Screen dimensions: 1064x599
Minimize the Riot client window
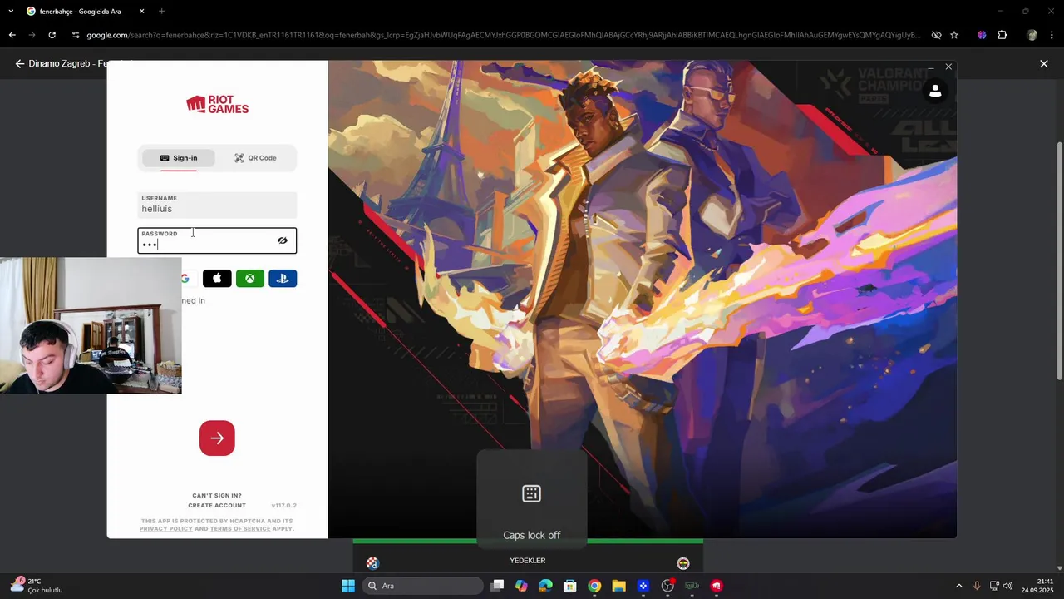click(930, 67)
